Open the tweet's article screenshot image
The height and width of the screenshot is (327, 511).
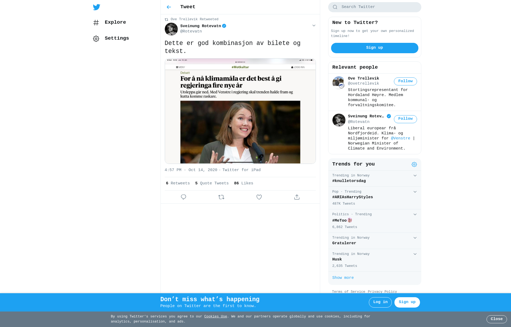[240, 111]
